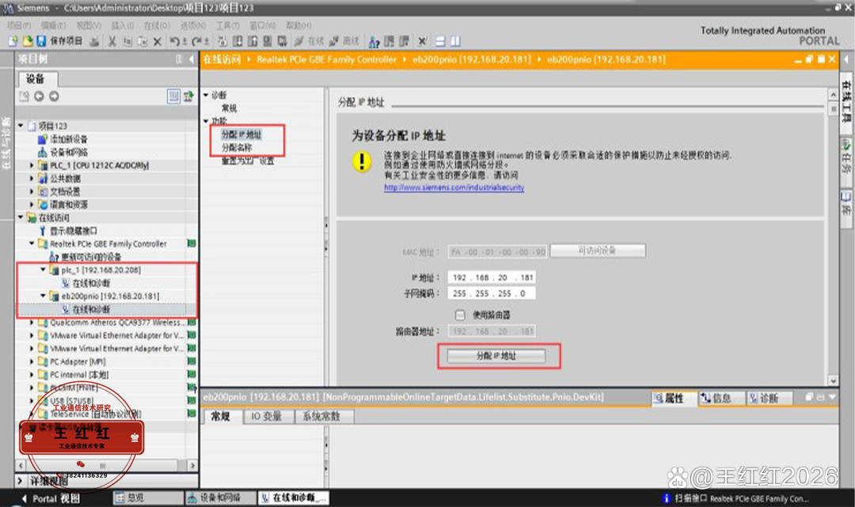This screenshot has height=507, width=855.
Task: Select 分配名称 in navigation list
Action: point(237,148)
